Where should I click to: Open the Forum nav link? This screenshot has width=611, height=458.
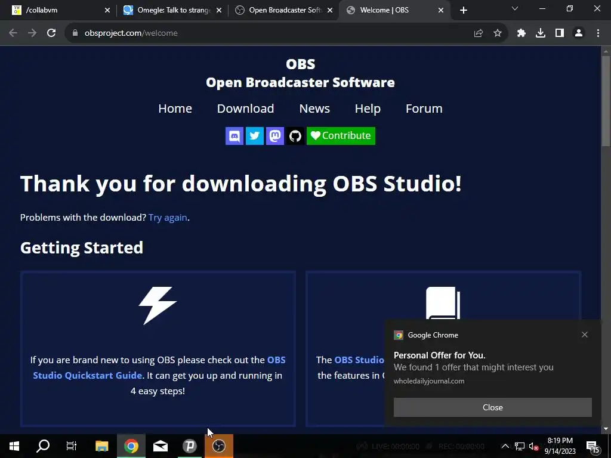coord(424,109)
